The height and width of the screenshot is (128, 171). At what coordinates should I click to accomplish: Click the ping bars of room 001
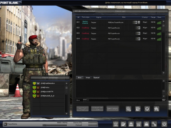pyautogui.click(x=159, y=23)
